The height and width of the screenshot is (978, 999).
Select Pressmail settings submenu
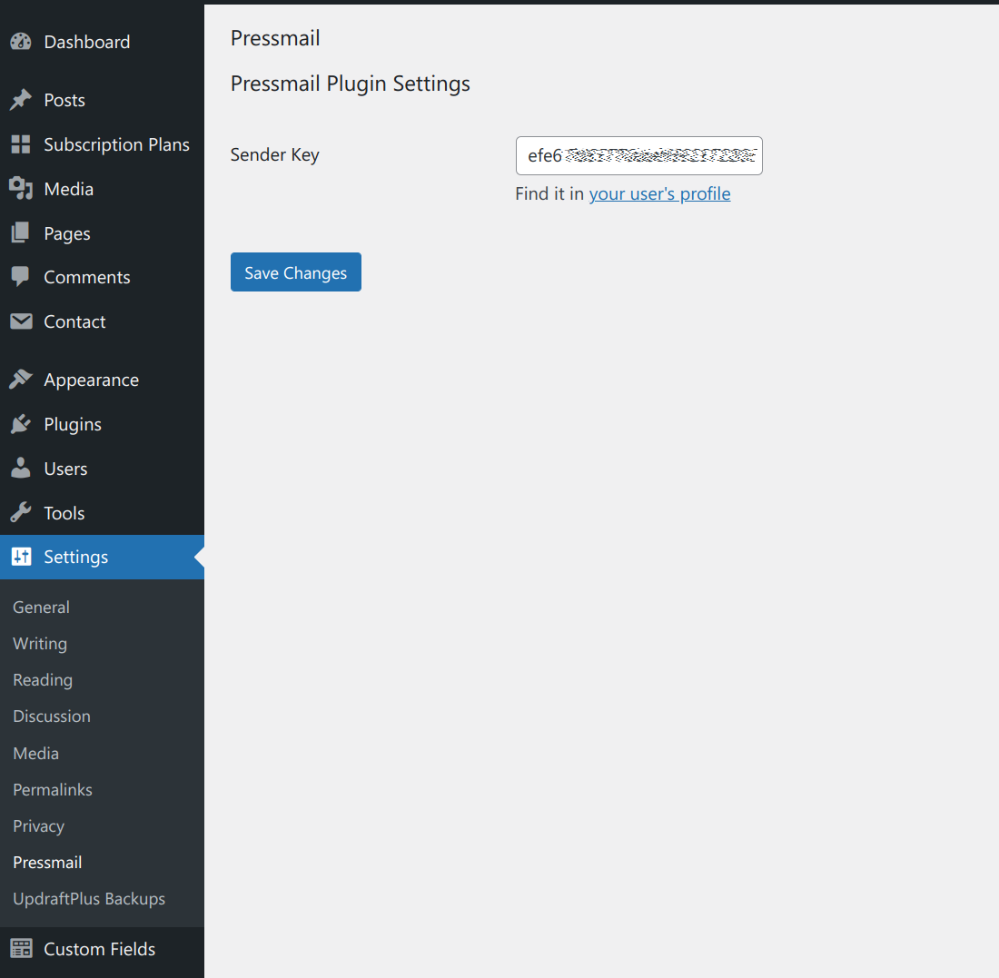pyautogui.click(x=48, y=862)
